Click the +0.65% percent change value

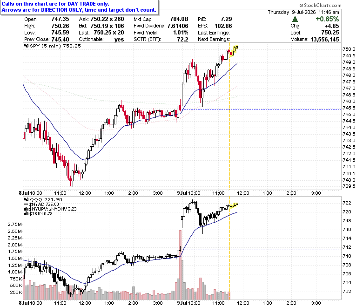click(327, 19)
